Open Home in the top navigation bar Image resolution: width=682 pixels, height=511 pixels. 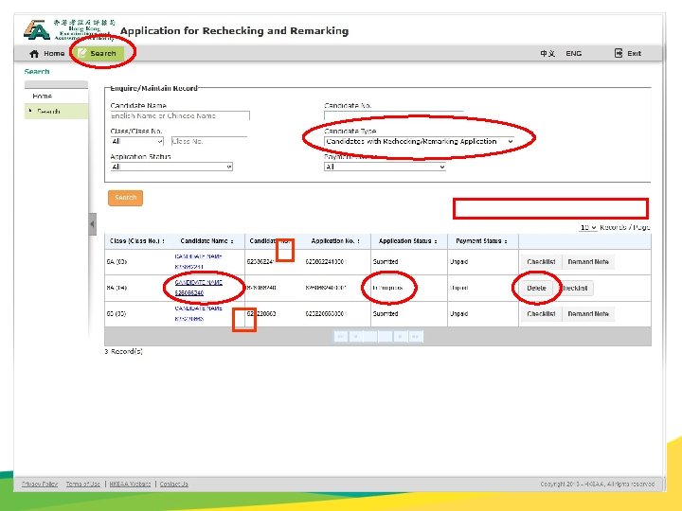click(47, 53)
